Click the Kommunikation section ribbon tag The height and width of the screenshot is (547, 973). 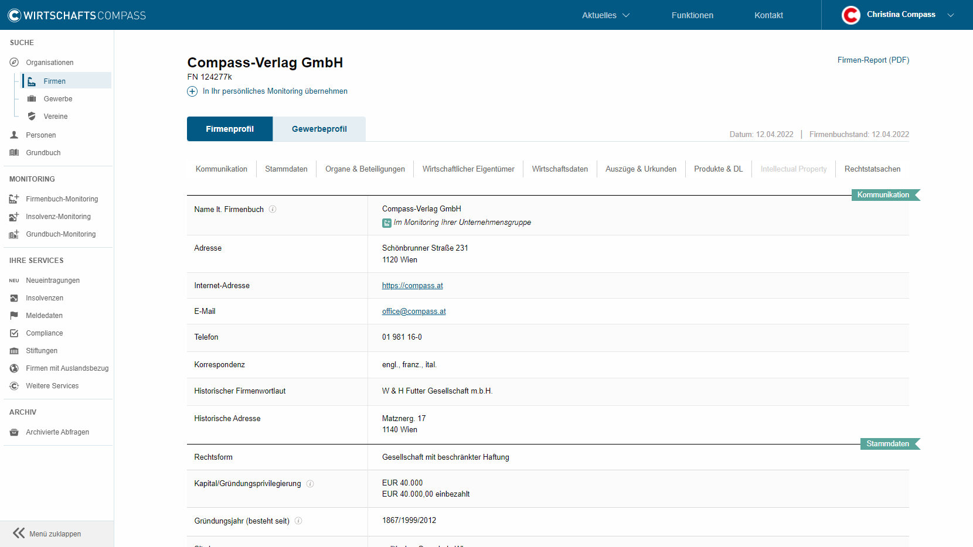pyautogui.click(x=886, y=195)
